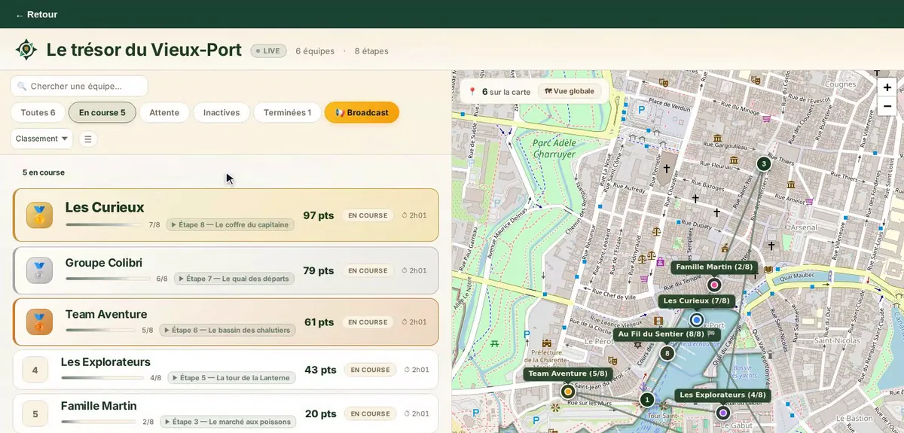Expand Étape 6 — Le bassin des chalutiers

coord(226,330)
